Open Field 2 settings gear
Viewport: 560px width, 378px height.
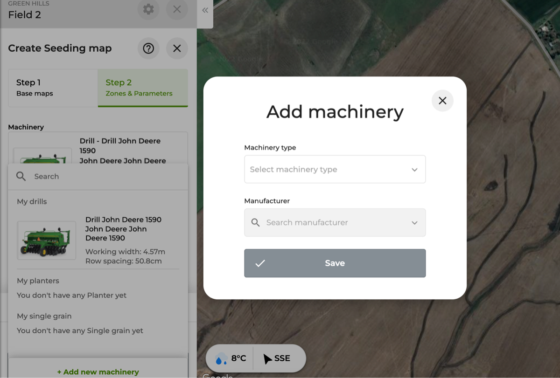click(x=148, y=9)
